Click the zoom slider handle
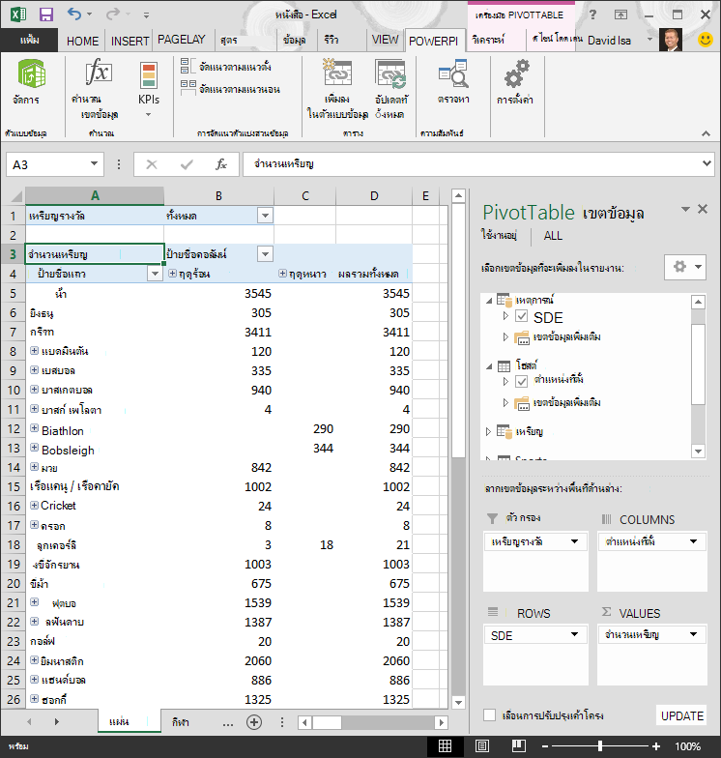 [x=600, y=746]
